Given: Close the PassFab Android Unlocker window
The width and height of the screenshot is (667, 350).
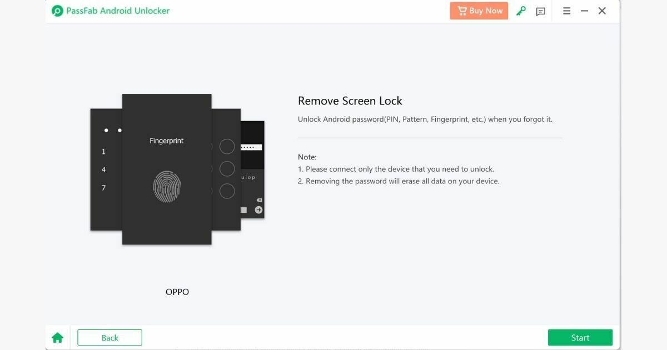Looking at the screenshot, I should [602, 11].
